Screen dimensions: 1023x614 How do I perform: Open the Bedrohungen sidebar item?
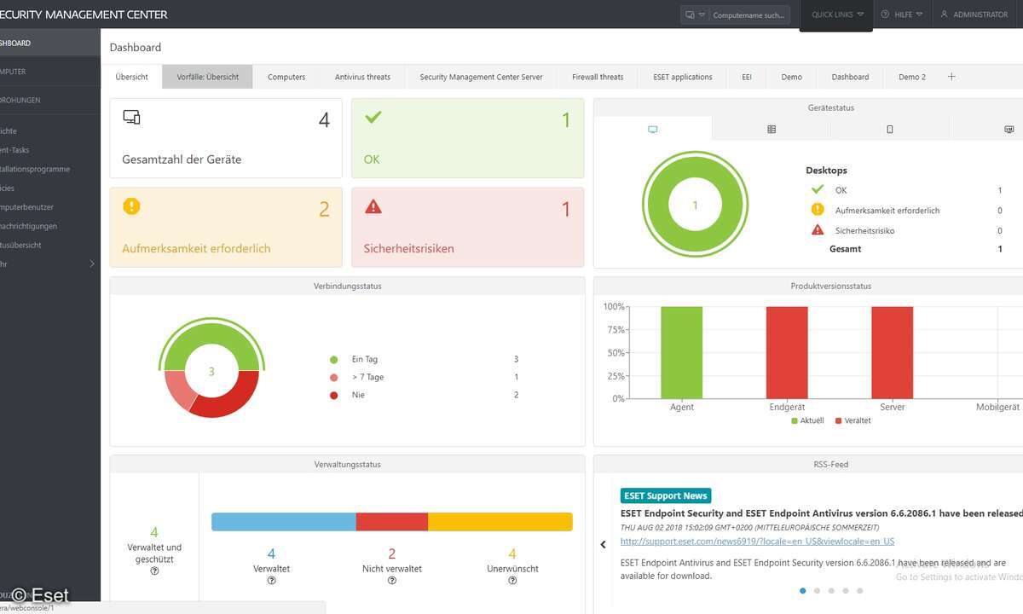pos(50,100)
